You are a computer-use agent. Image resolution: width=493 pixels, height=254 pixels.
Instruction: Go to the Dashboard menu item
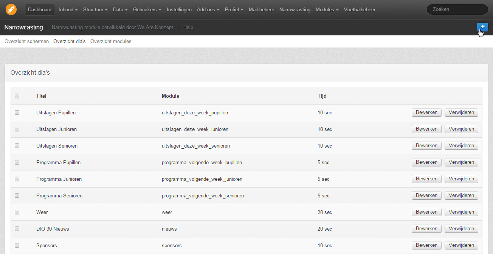click(40, 9)
